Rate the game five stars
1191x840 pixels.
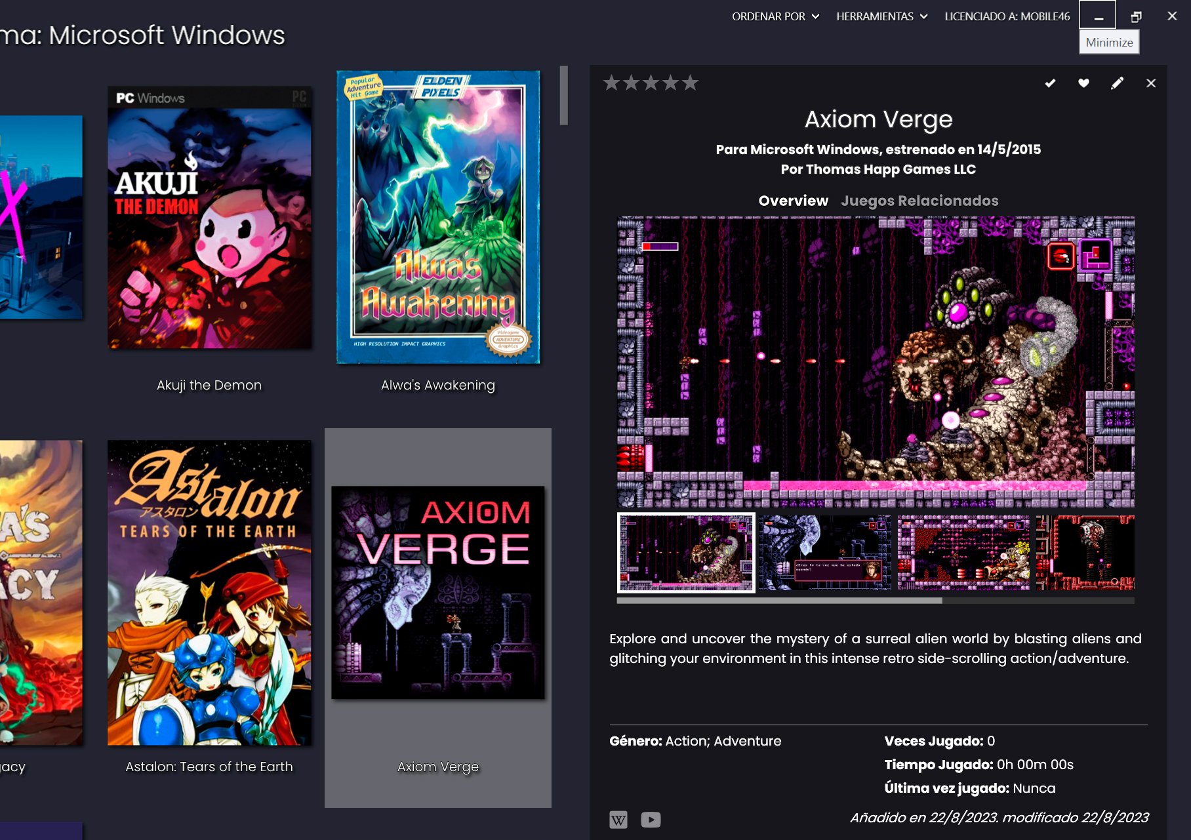point(690,83)
